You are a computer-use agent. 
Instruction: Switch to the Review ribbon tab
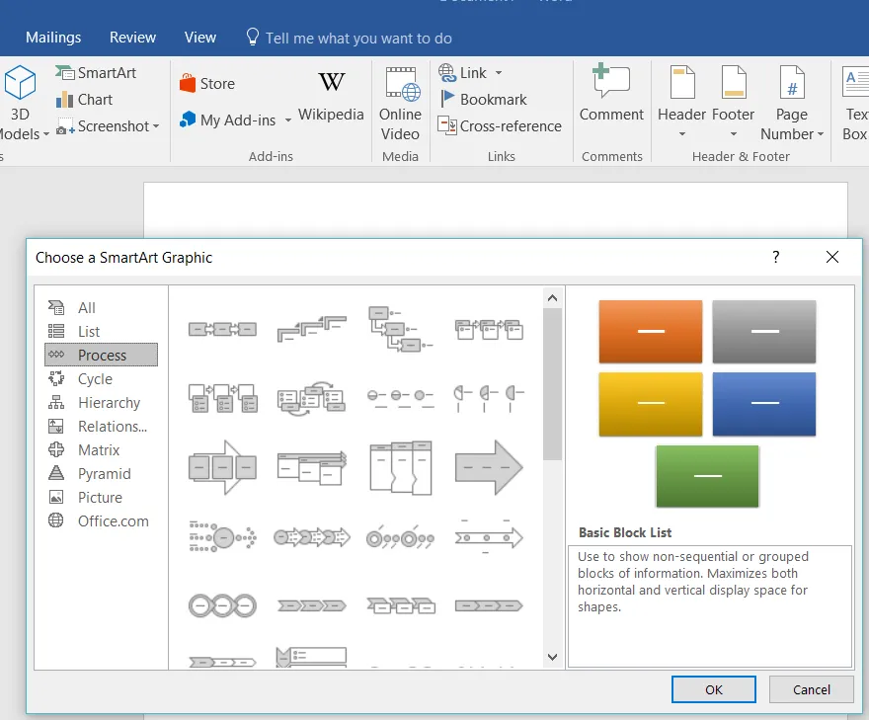[x=132, y=37]
